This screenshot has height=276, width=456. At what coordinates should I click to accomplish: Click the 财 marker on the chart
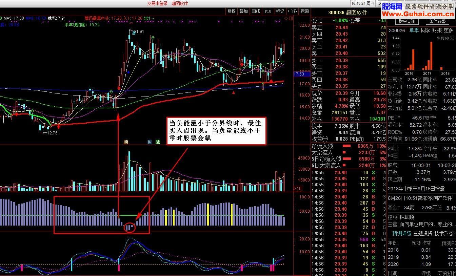[149, 142]
